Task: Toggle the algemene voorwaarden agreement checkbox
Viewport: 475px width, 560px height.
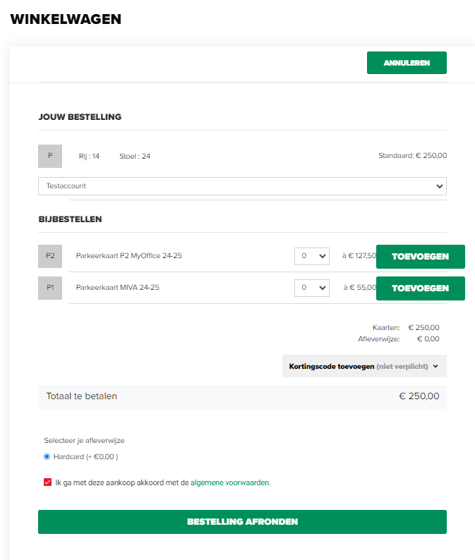Action: tap(47, 482)
